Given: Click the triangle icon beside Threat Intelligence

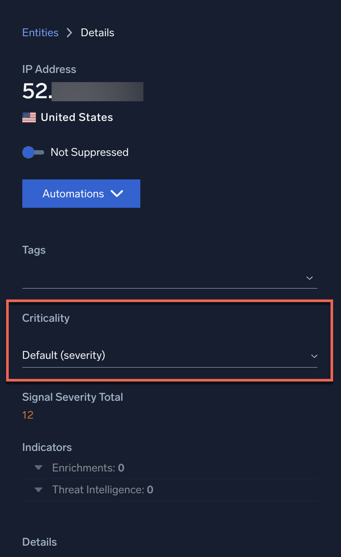Looking at the screenshot, I should [38, 489].
